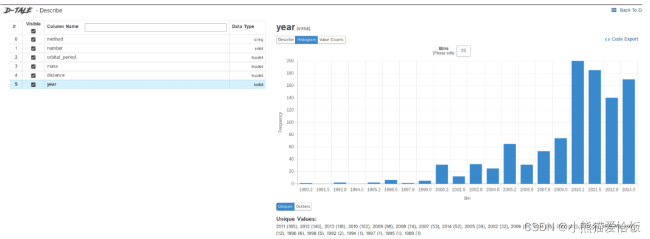Click the histogram bar for bin 2009.0

click(x=561, y=161)
